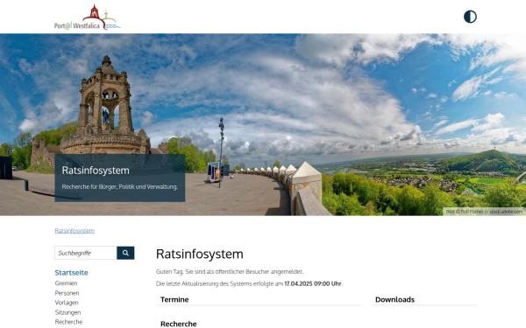Click the Termine section heading

click(x=174, y=299)
